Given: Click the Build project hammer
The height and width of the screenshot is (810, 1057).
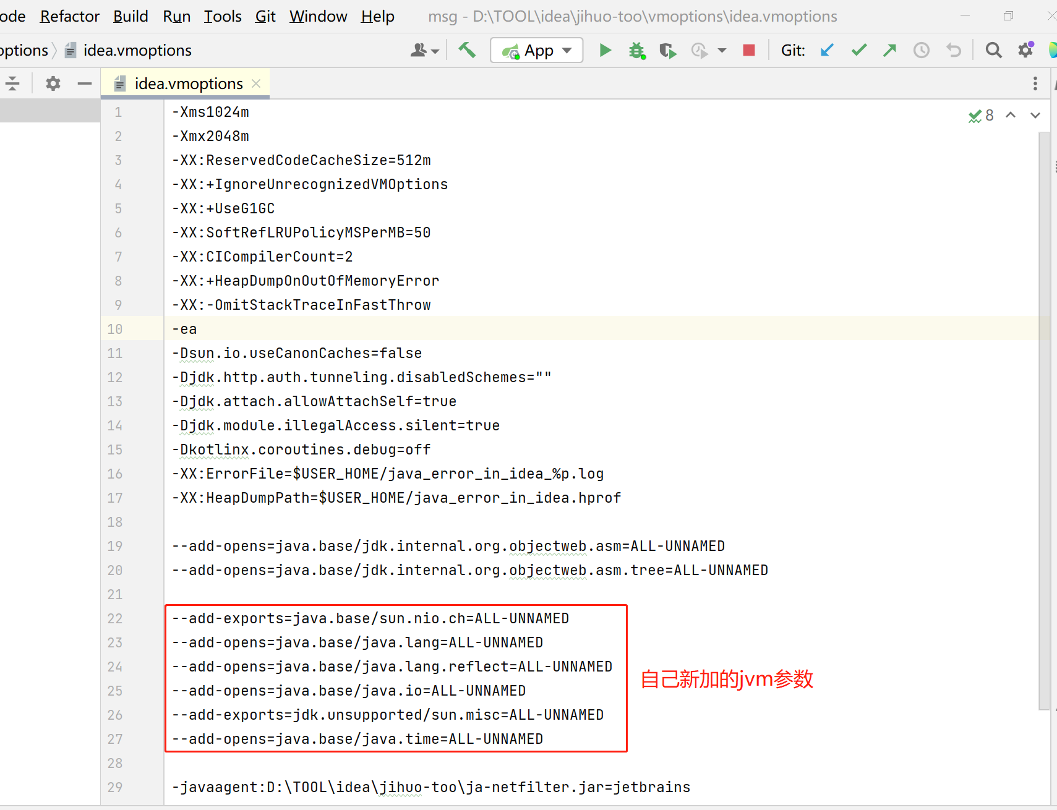Looking at the screenshot, I should pos(467,50).
